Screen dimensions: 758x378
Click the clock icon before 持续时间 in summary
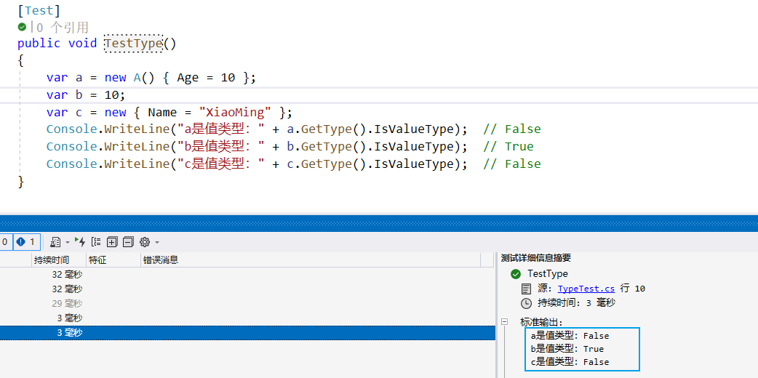tap(526, 303)
